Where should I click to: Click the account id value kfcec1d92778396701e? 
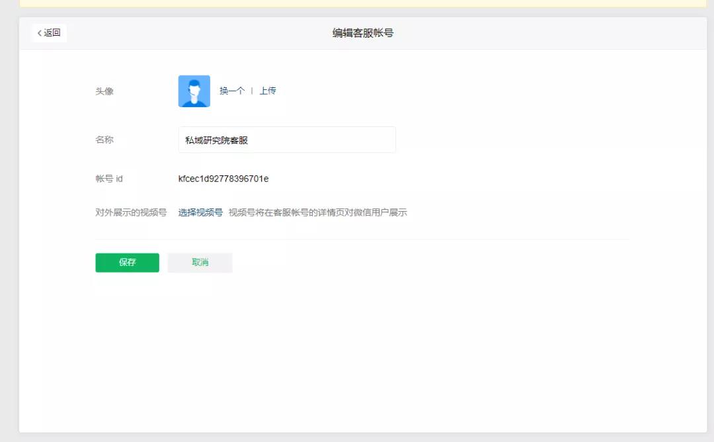click(223, 179)
